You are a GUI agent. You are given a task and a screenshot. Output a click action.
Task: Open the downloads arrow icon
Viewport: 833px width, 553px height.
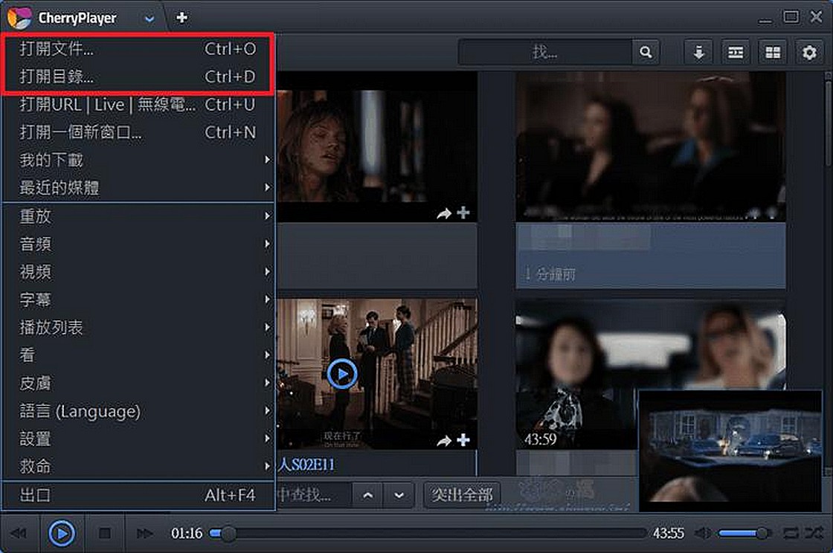pos(698,52)
